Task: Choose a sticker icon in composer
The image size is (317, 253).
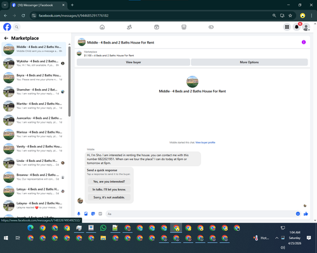Action: click(93, 214)
